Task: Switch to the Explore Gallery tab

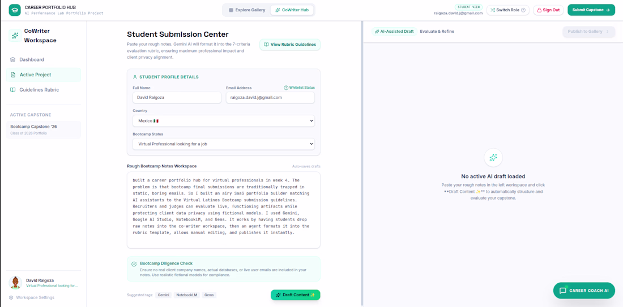Action: [247, 10]
